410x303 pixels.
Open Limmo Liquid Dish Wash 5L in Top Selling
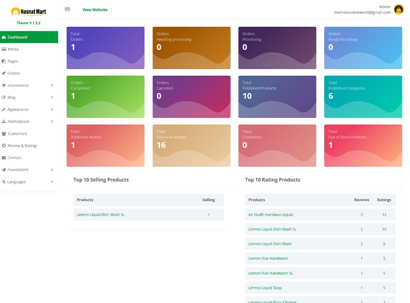pyautogui.click(x=100, y=215)
